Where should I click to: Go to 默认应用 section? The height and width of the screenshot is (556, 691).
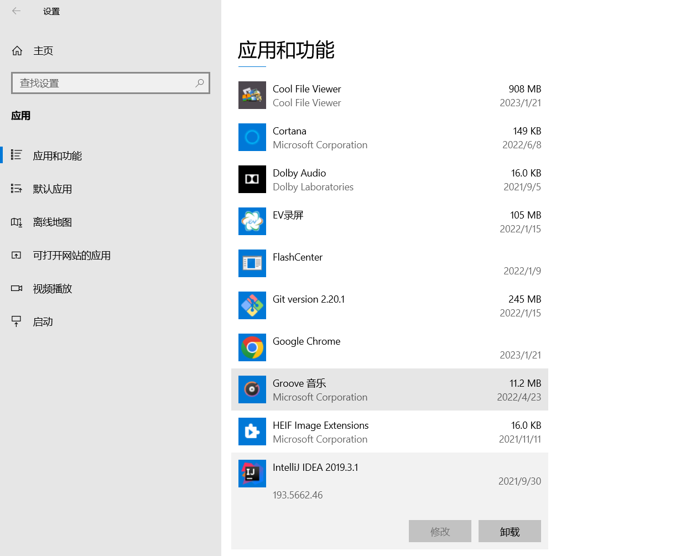tap(111, 189)
